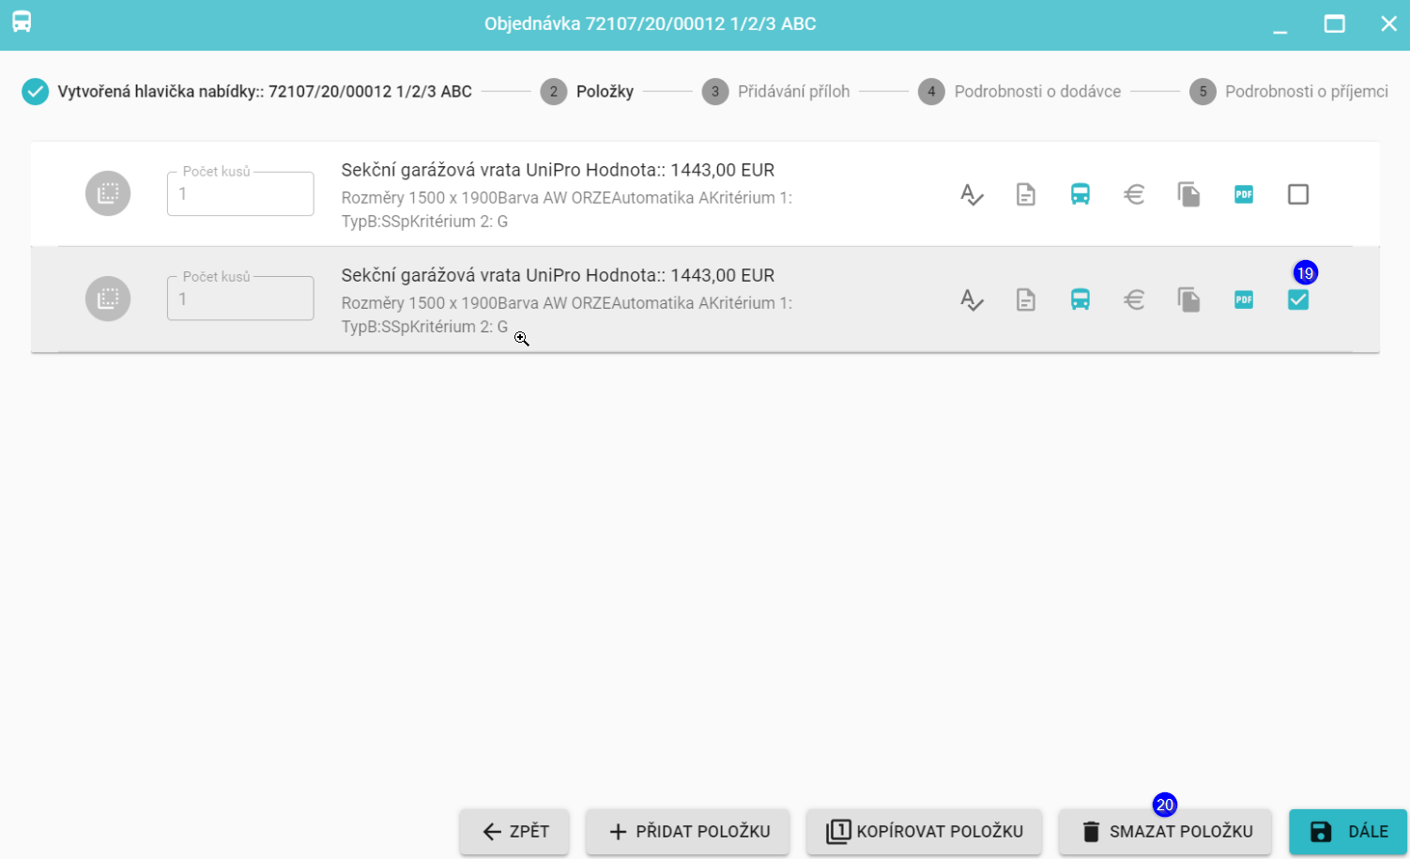
Task: Go to step 3 Přidávání příloh
Action: pyautogui.click(x=775, y=92)
